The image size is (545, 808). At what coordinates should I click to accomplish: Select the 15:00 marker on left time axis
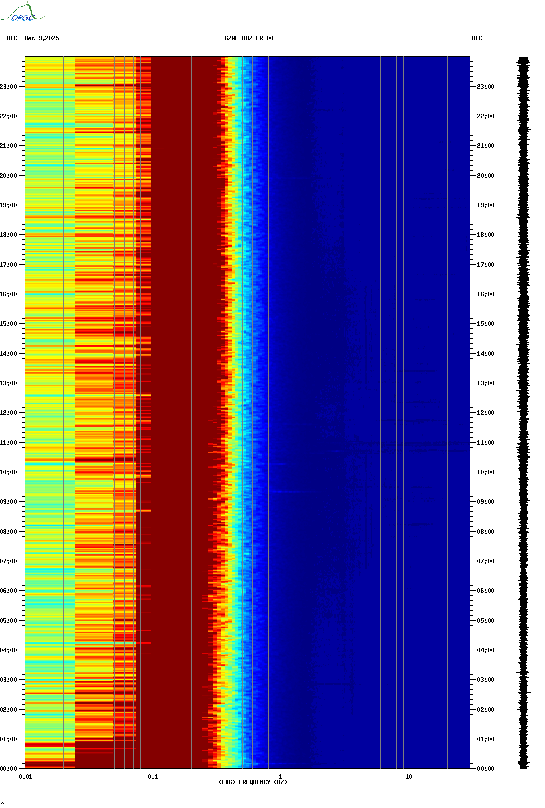tap(9, 324)
